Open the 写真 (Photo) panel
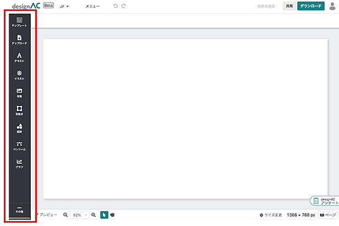This screenshot has height=226, width=339. click(x=19, y=93)
